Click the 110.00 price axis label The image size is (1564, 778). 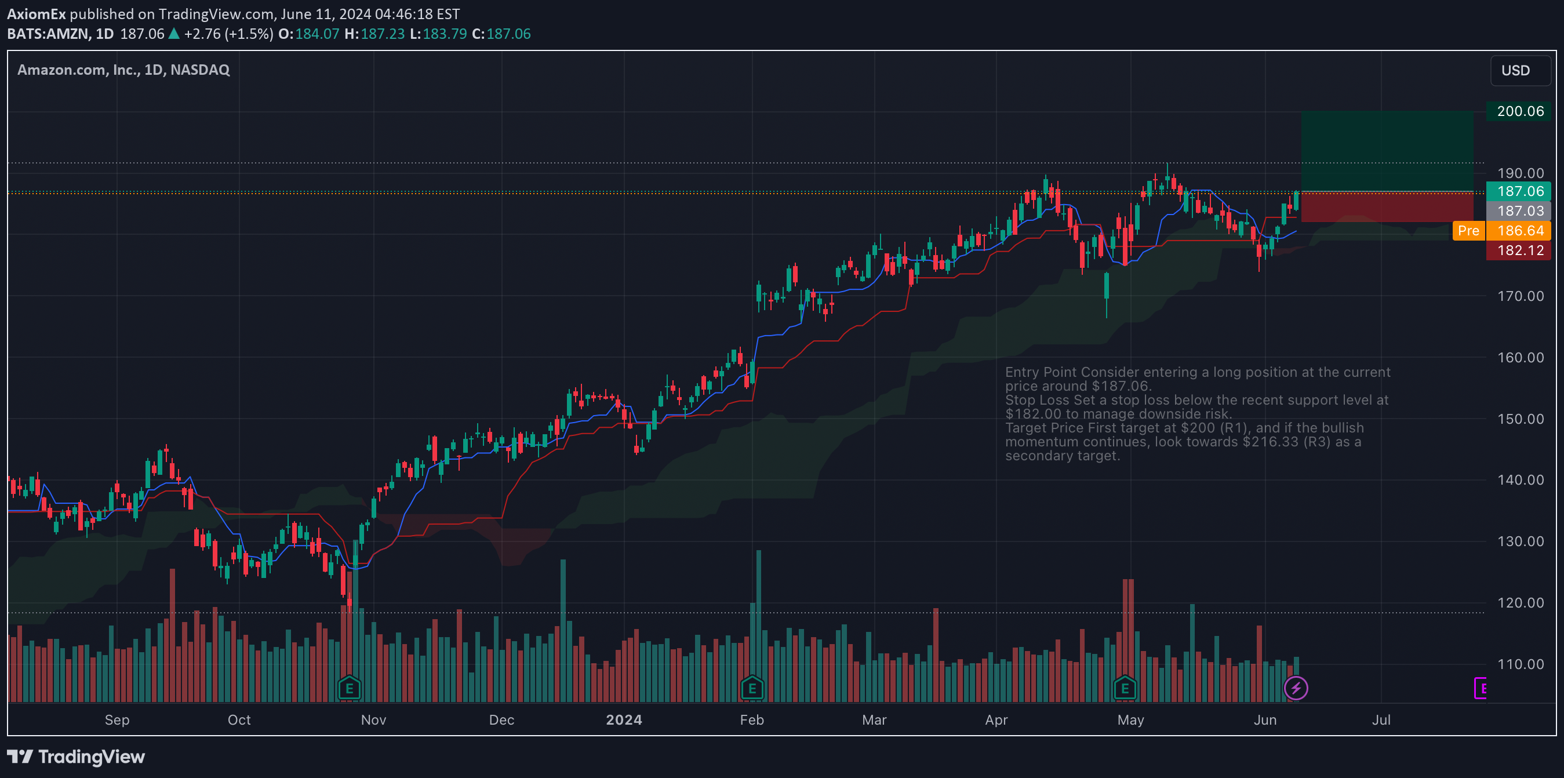(x=1520, y=664)
